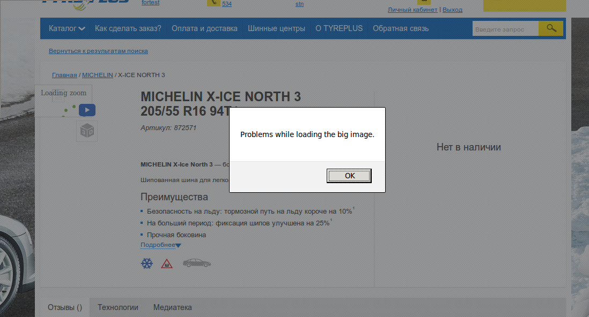Click the 534 phone link
Screen dimensions: 589x317
[227, 4]
